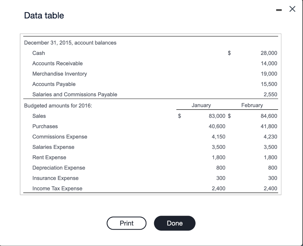Viewport: 303px width, 246px height.
Task: Click the Salaries and Commissions Payable row
Action: (75, 95)
